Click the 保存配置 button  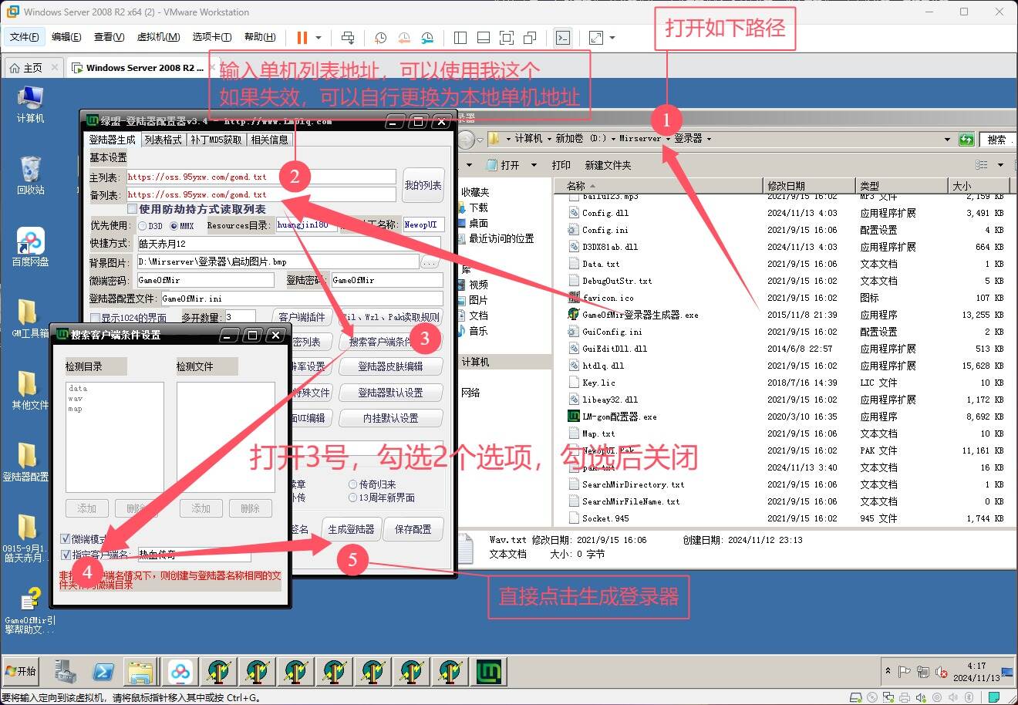[413, 529]
